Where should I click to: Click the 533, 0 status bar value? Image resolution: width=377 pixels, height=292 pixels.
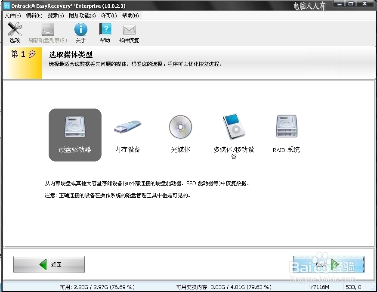(353, 287)
